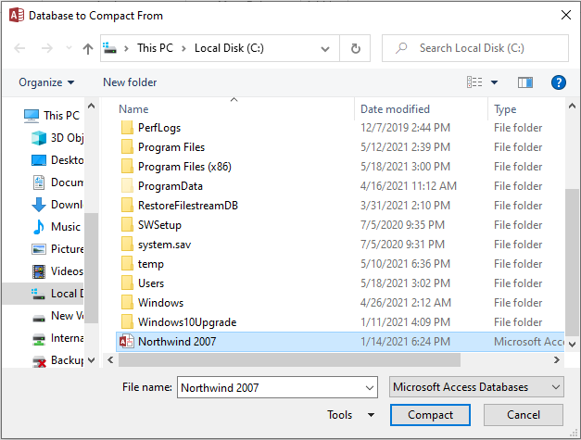Screen dimensions: 581x440
Task: Click the horizontal scrollbar of file list
Action: click(289, 360)
